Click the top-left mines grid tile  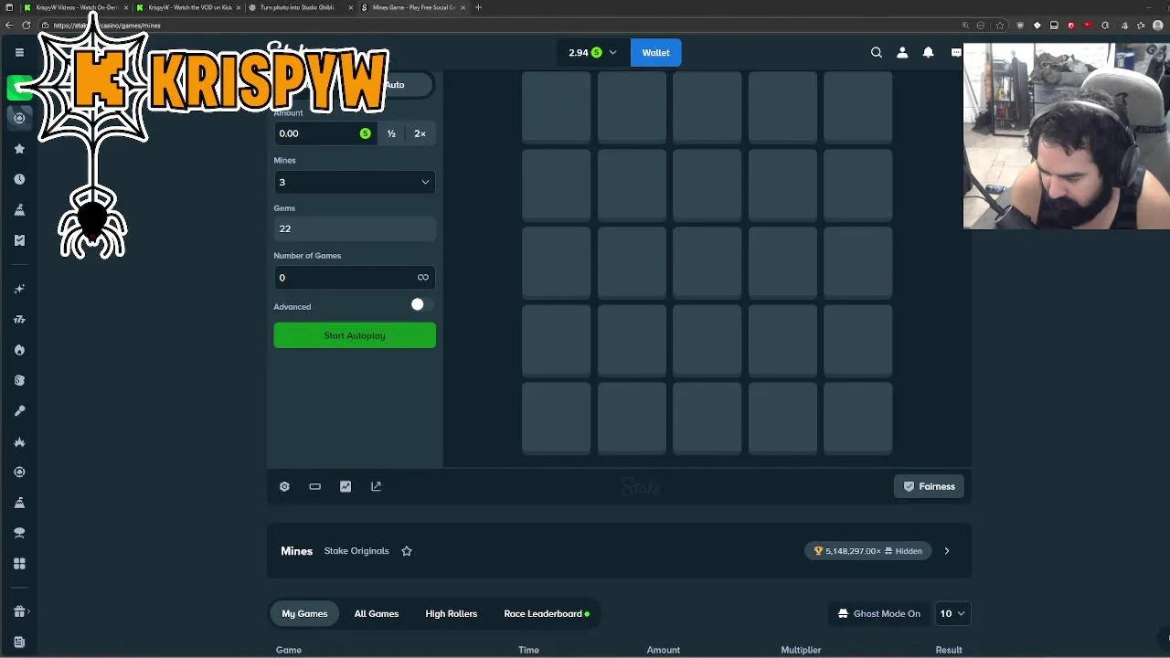coord(557,108)
